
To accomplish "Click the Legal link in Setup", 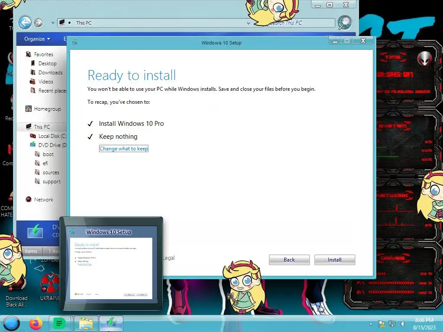I will coord(169,258).
